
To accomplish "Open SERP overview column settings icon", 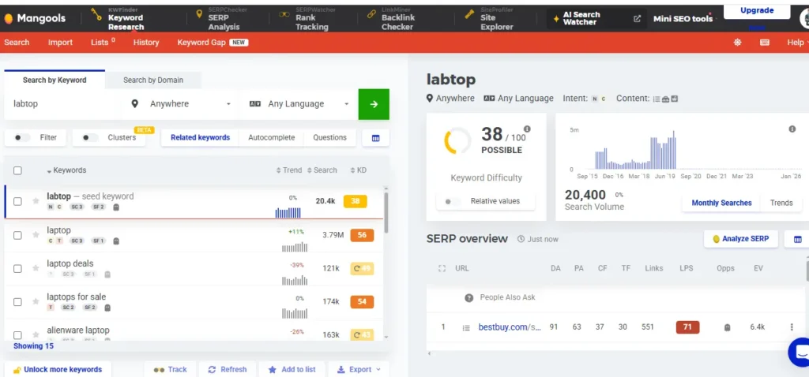I will (796, 239).
